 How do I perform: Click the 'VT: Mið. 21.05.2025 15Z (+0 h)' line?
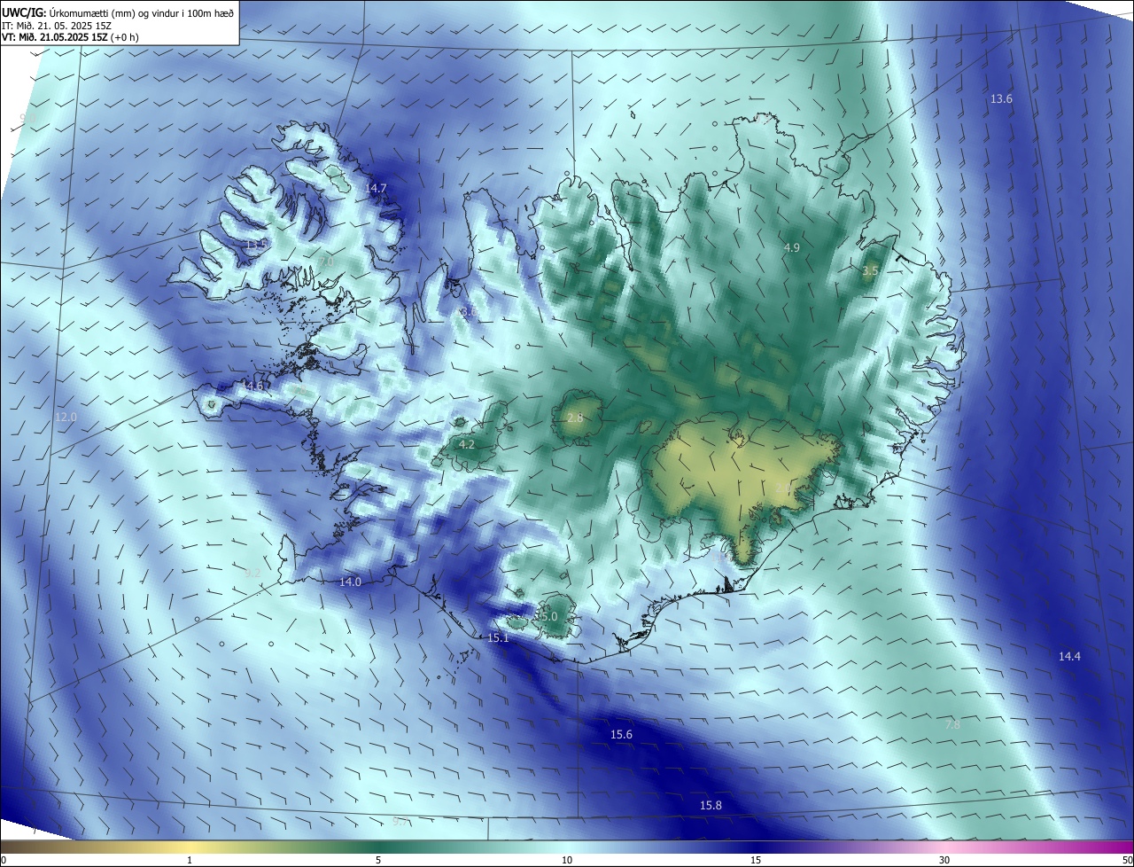(70, 37)
